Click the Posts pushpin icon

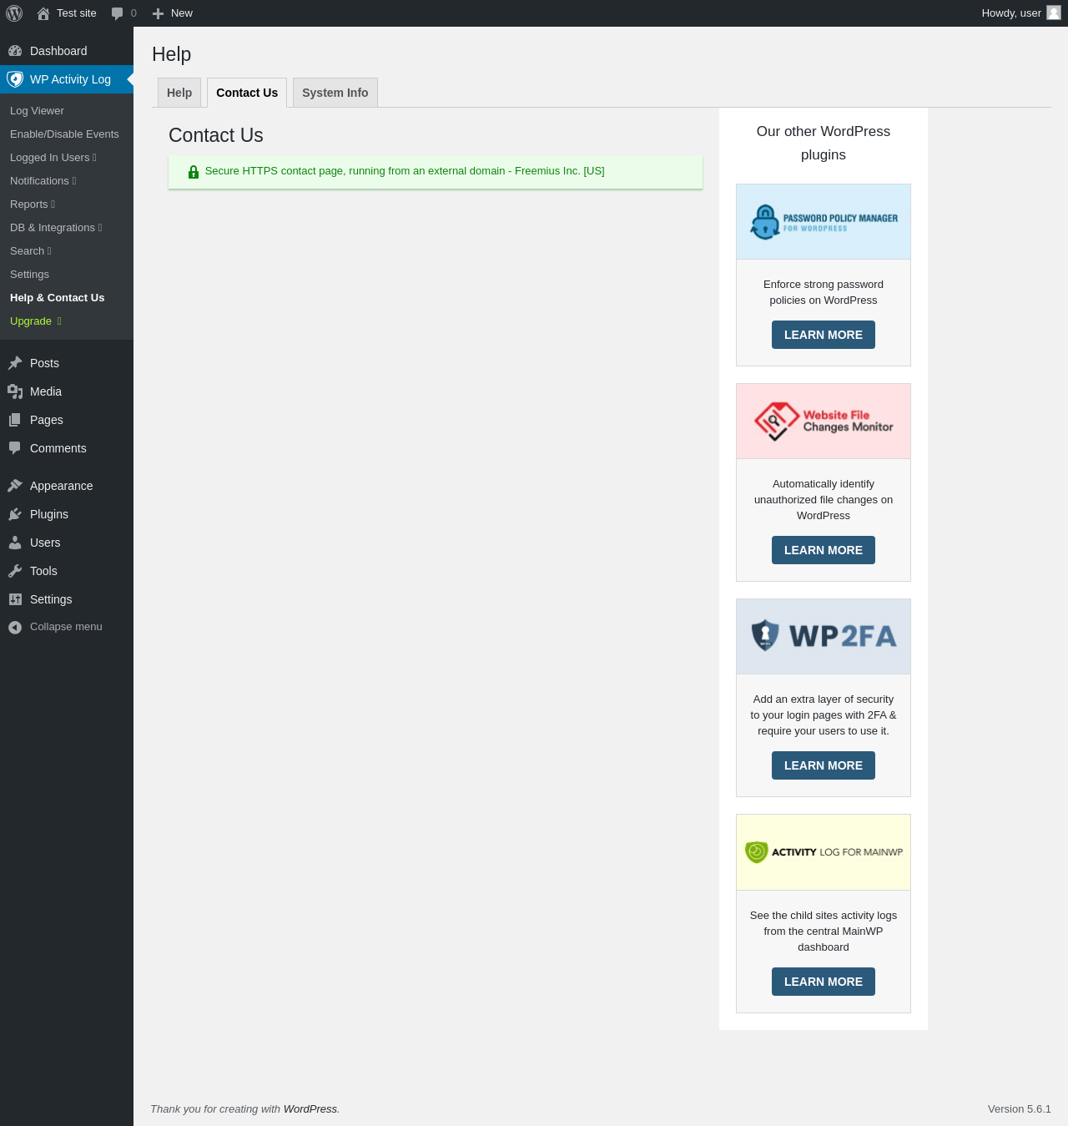(15, 363)
